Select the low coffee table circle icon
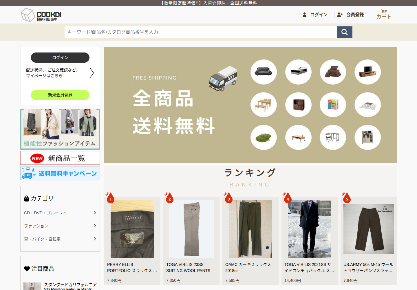The image size is (417, 290). coord(298,137)
